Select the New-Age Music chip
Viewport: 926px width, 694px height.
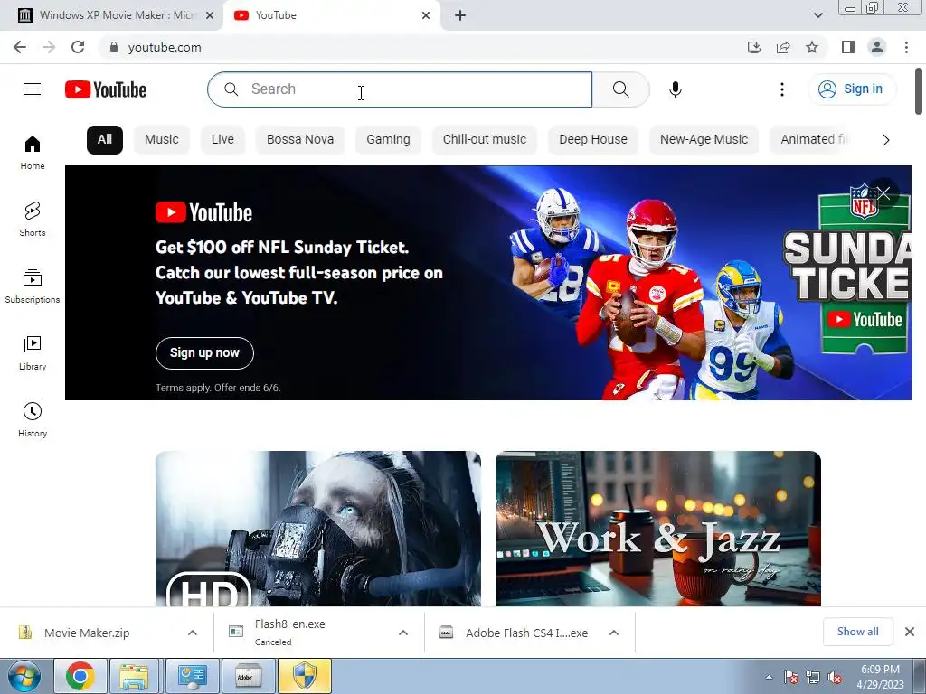[x=704, y=140]
